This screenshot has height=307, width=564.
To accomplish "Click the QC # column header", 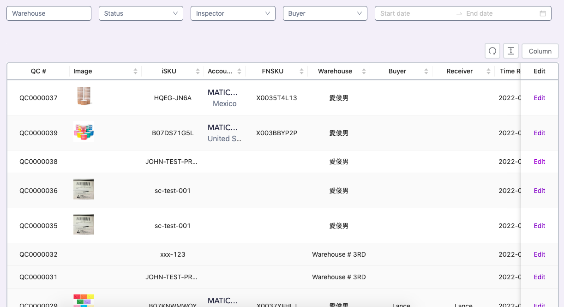I will pyautogui.click(x=38, y=71).
